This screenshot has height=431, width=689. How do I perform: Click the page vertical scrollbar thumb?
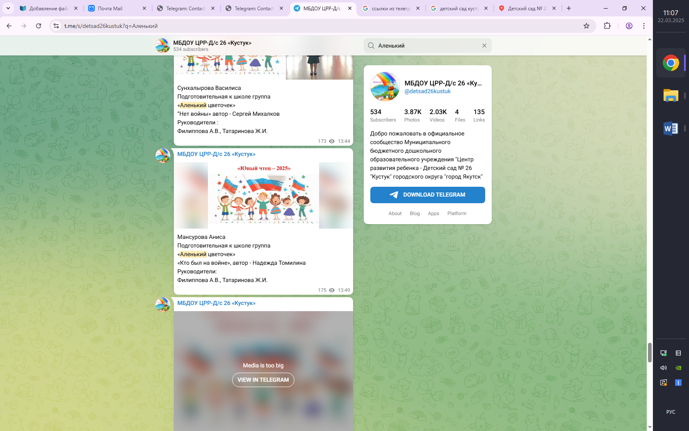[650, 352]
